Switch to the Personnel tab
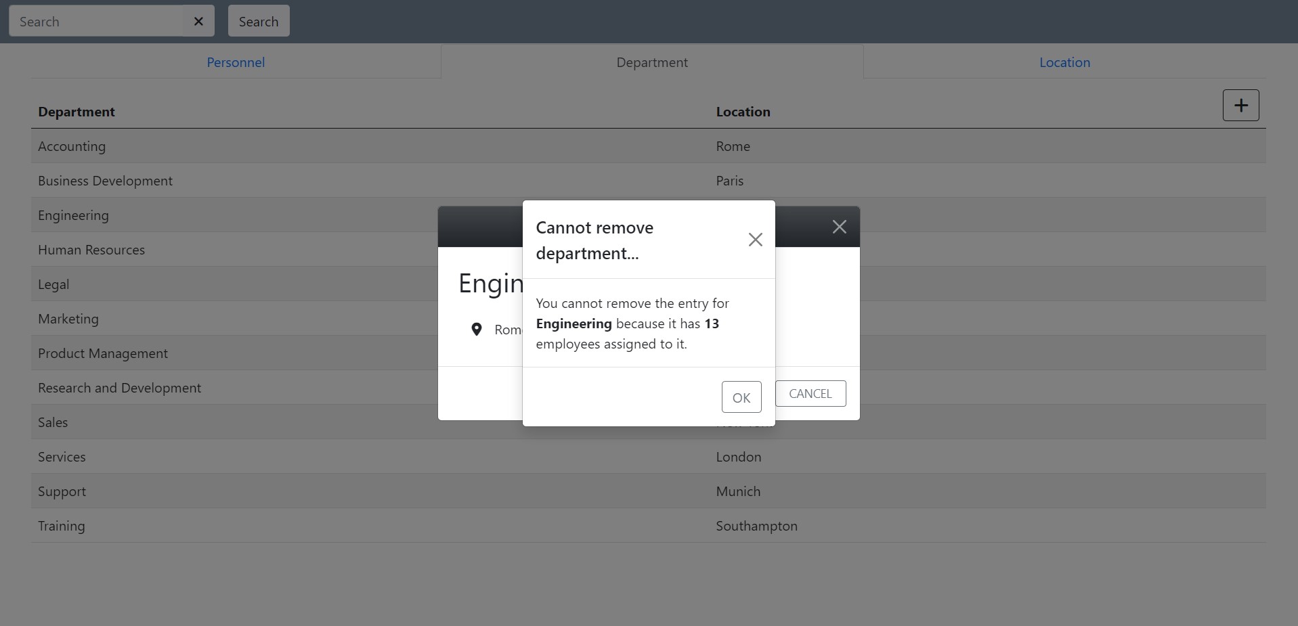This screenshot has width=1298, height=626. click(x=236, y=62)
